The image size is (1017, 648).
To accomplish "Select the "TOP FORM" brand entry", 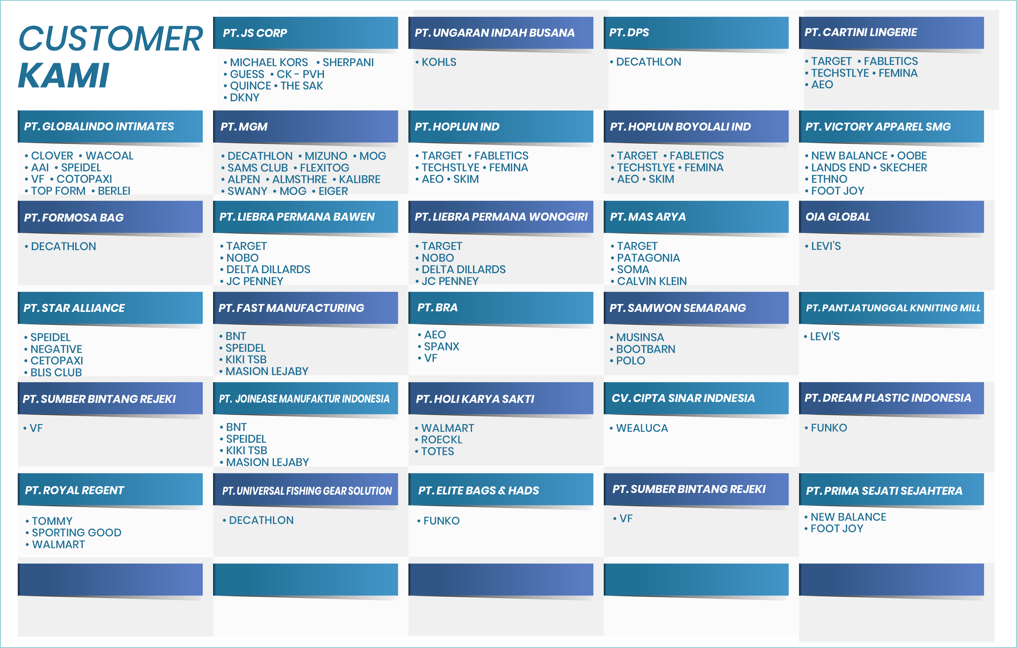I will [58, 191].
